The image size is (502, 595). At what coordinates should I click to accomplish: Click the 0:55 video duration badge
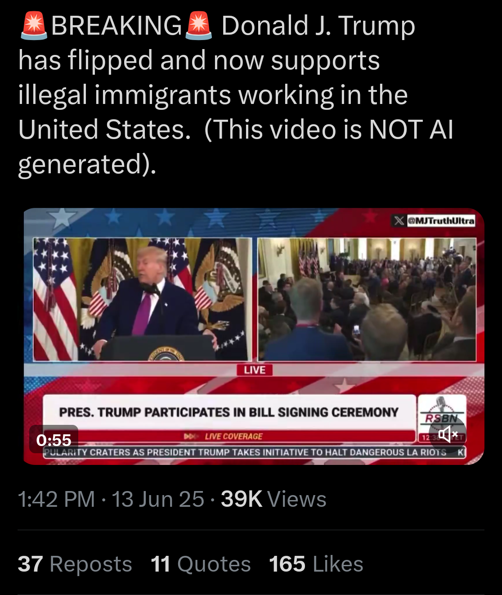tap(54, 439)
